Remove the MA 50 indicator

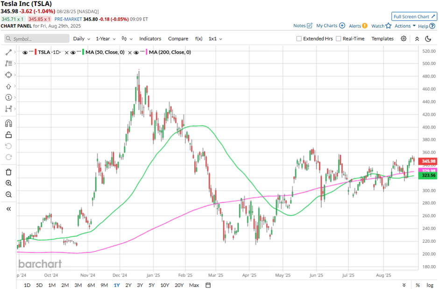[x=67, y=53]
